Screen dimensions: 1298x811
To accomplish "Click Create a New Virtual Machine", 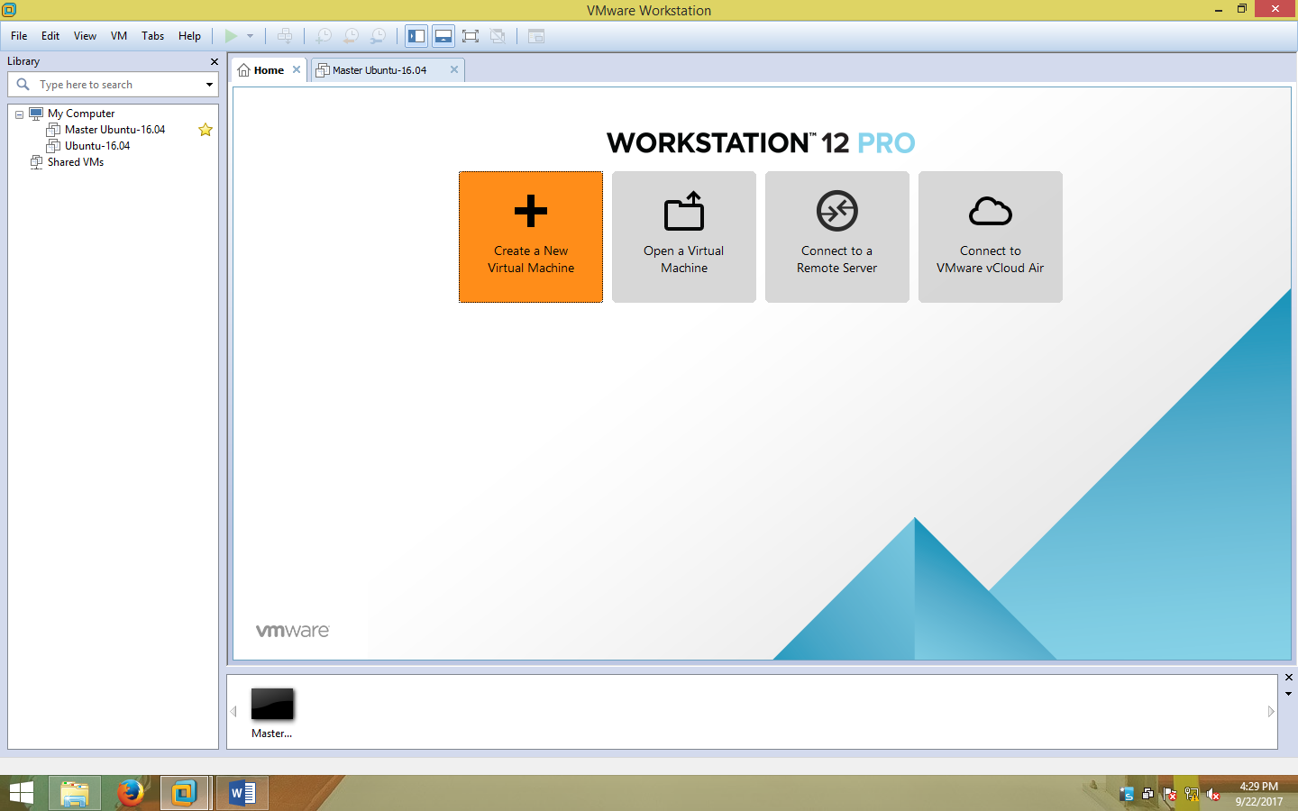I will pos(531,237).
